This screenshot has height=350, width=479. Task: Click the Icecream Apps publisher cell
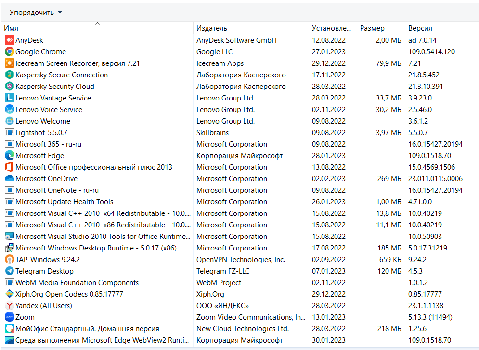pyautogui.click(x=220, y=63)
